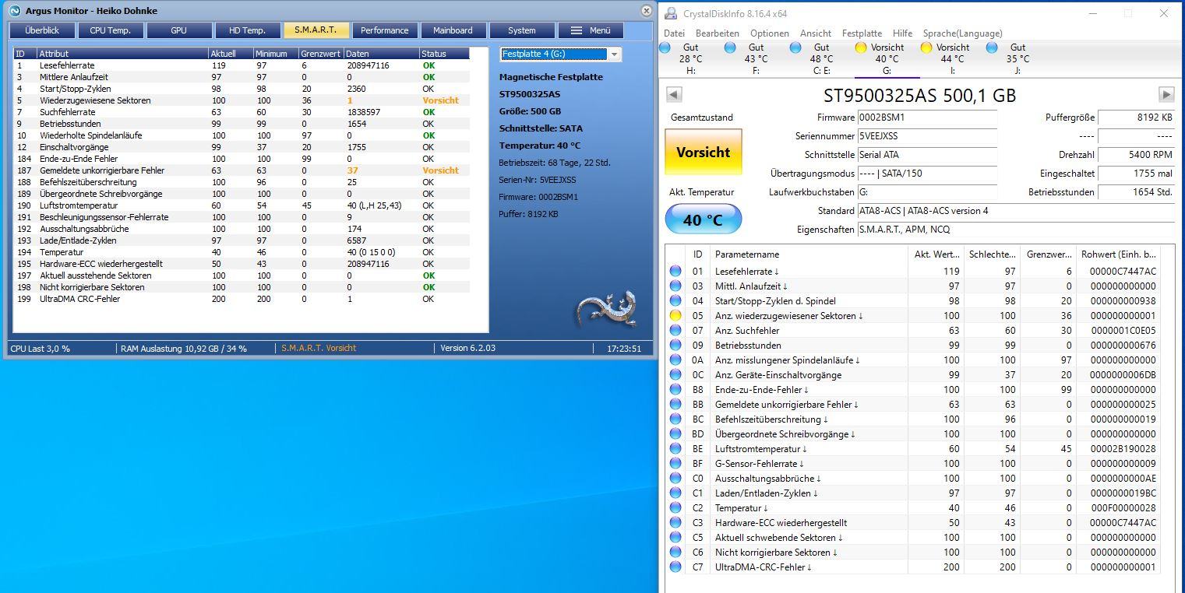1185x593 pixels.
Task: Select the Wiederzugewiesene Sektoren row in Argus
Action: coord(242,100)
